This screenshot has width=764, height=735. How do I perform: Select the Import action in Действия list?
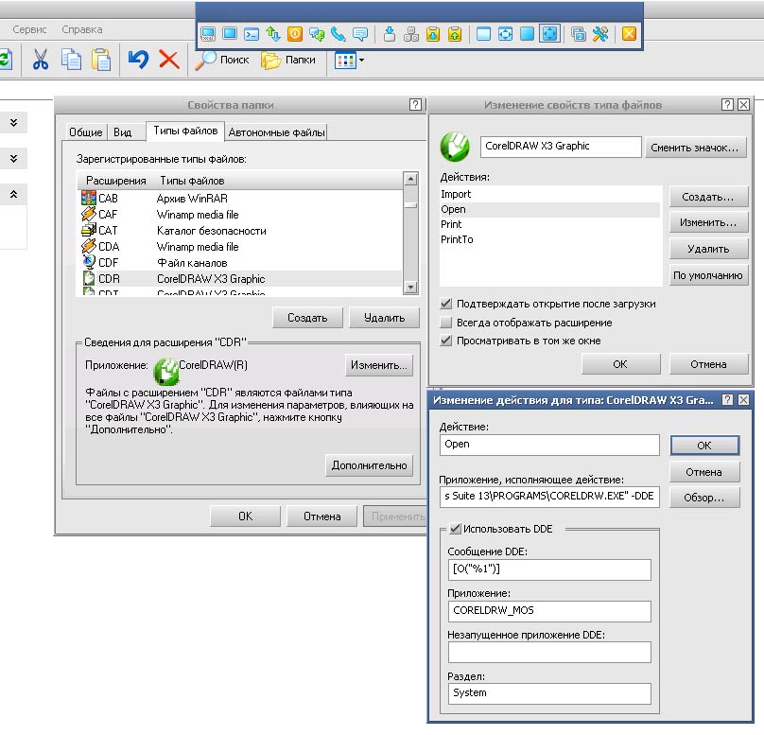(550, 194)
